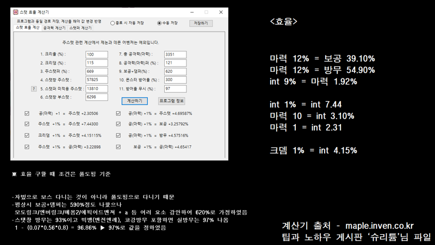Image resolution: width=435 pixels, height=245 pixels.
Task: Click the text 'int 9% = 마력 1.92%'
Action: pos(314,82)
